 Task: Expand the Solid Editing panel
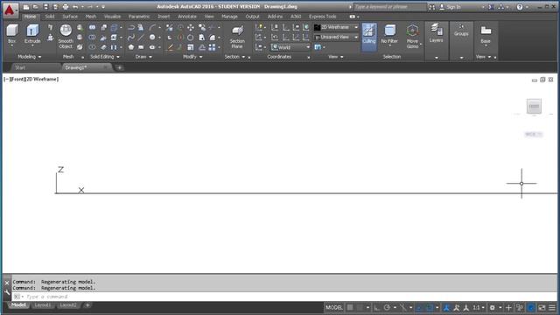(105, 57)
